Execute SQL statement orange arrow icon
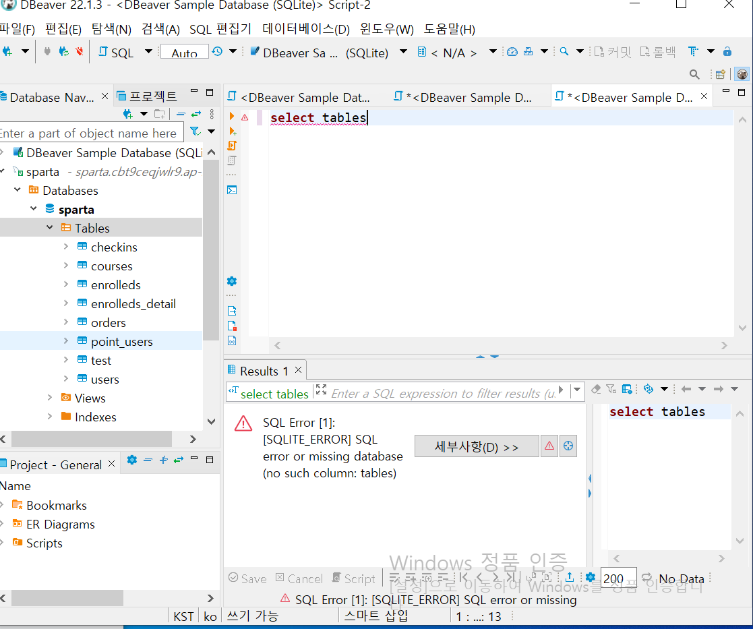The image size is (753, 629). 232,116
